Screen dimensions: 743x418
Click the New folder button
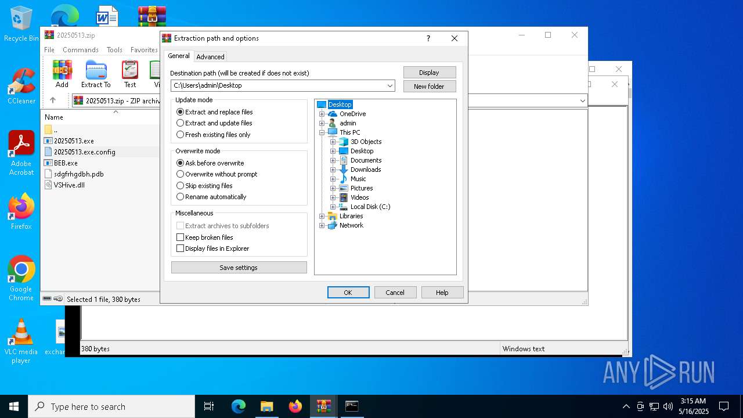[x=430, y=87]
